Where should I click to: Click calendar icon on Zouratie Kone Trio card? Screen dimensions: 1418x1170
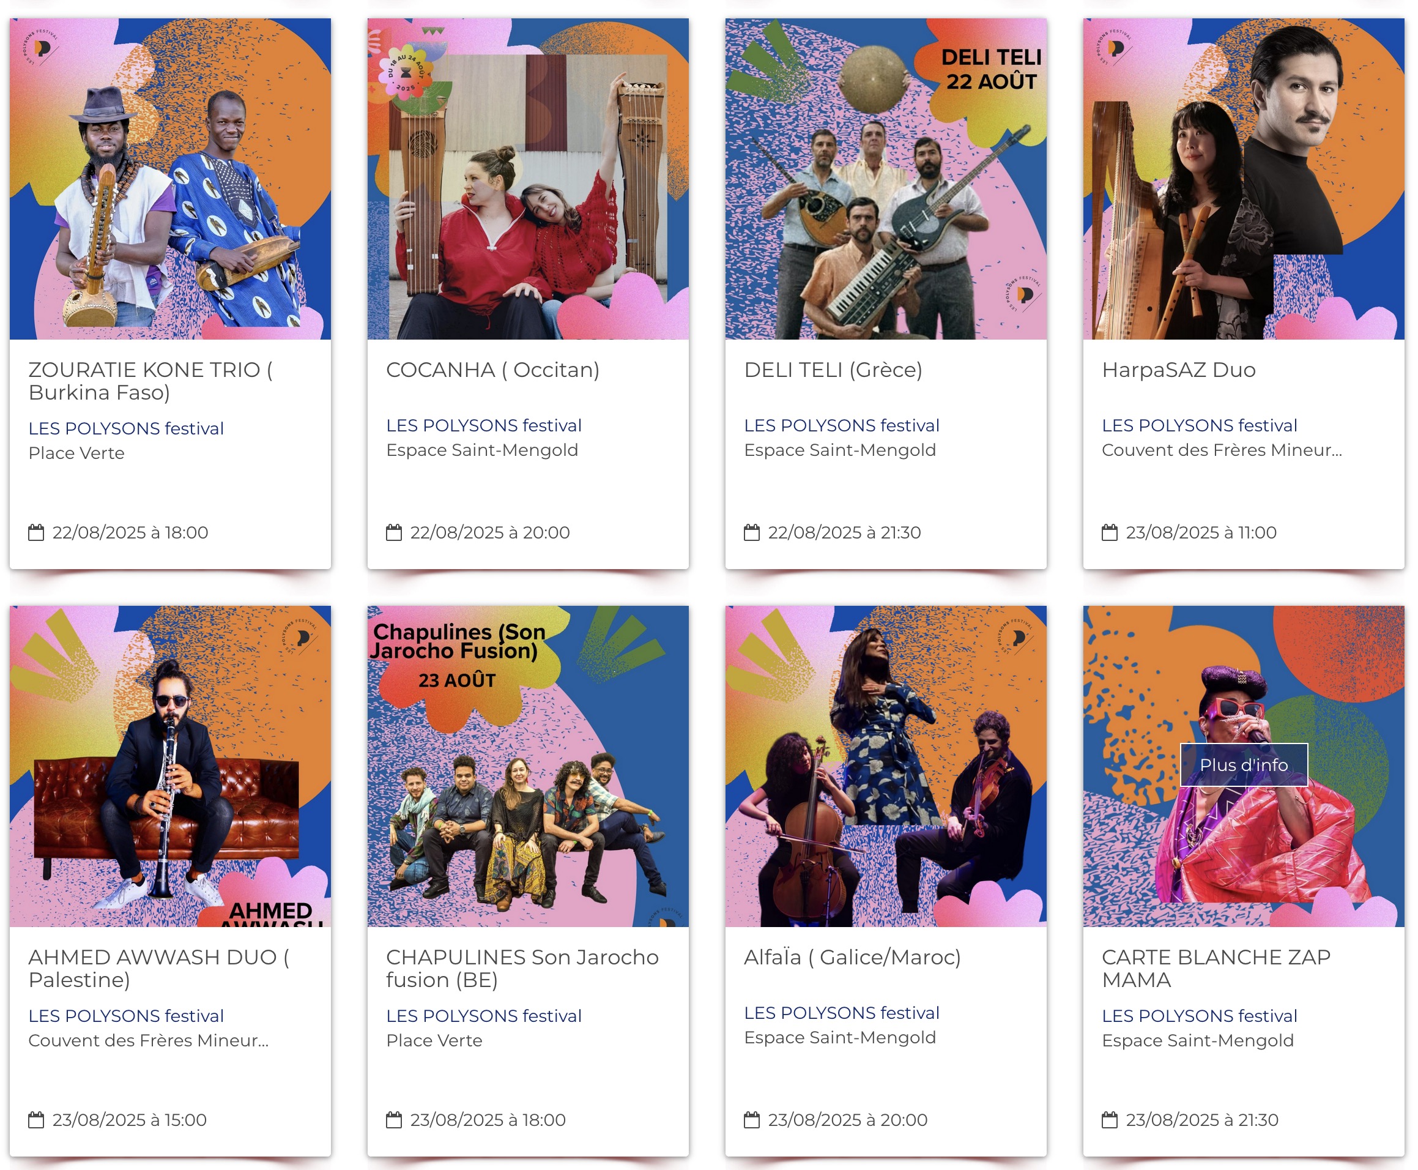pos(35,532)
